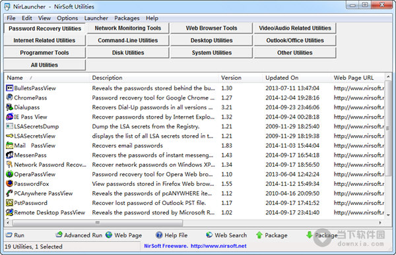
Task: Switch to Video/Audio Related Utilities
Action: (295, 28)
